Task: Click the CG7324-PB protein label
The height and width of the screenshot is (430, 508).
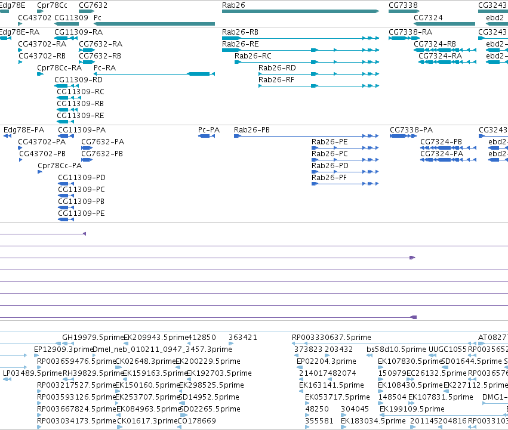Action: (441, 142)
